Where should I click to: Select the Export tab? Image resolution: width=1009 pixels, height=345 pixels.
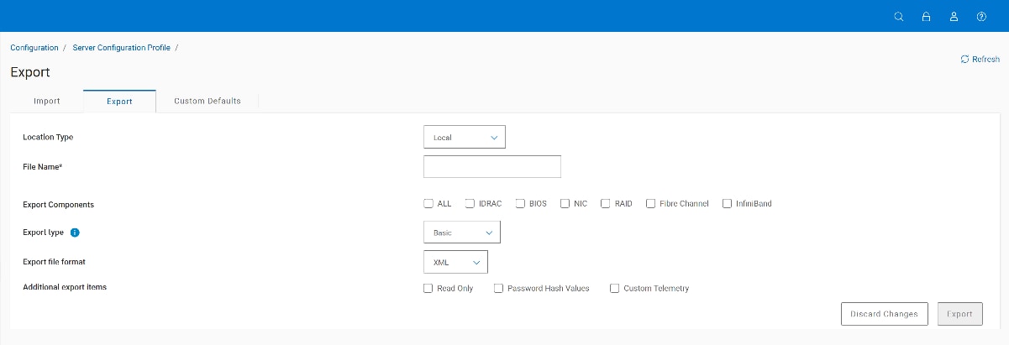point(119,102)
